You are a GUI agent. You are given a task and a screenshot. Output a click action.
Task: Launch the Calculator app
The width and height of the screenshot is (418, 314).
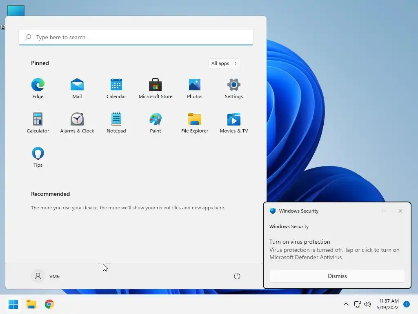pos(38,123)
